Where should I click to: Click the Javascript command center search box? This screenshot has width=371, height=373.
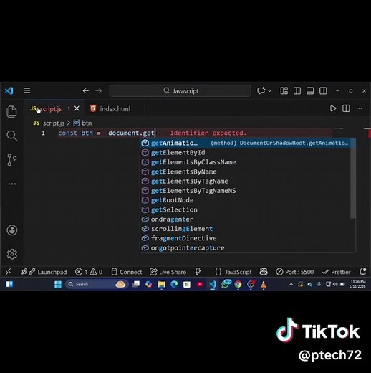[180, 90]
